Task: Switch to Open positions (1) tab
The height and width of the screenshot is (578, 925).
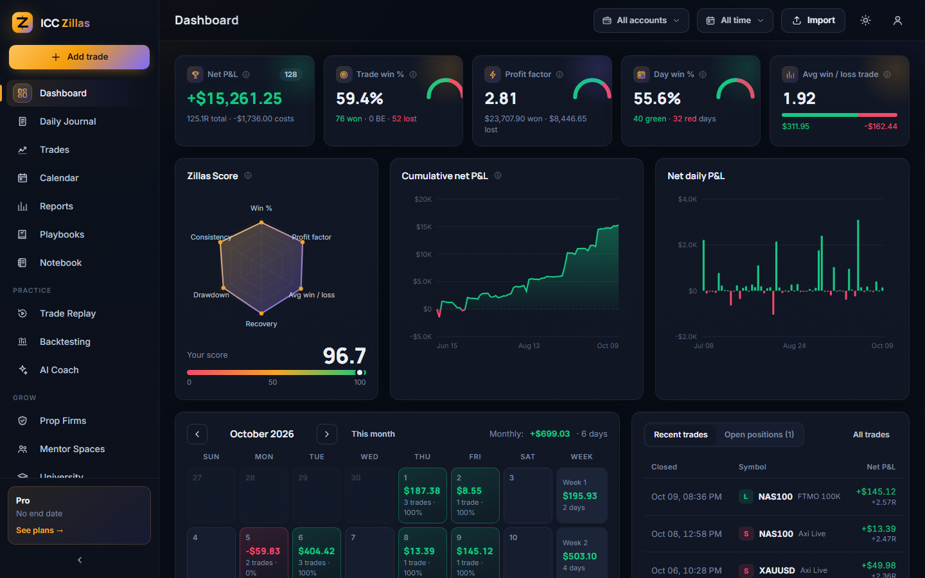Action: [759, 435]
